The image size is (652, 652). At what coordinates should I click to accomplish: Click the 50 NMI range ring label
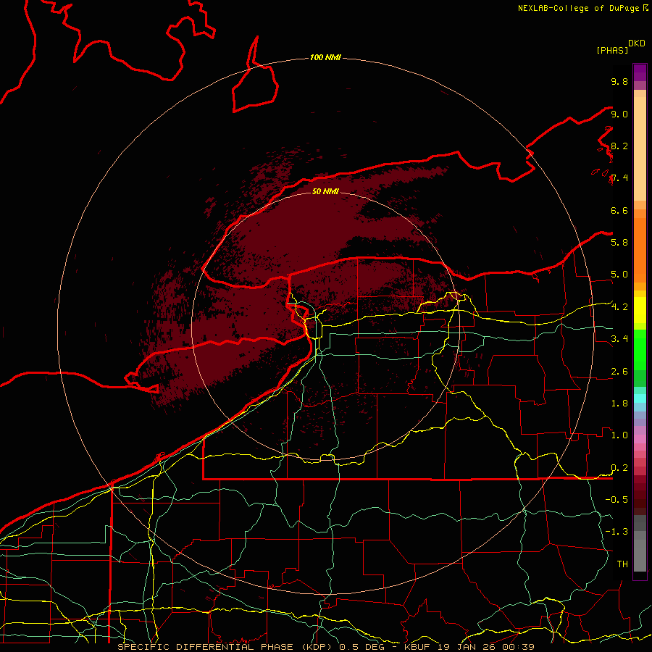click(x=325, y=191)
